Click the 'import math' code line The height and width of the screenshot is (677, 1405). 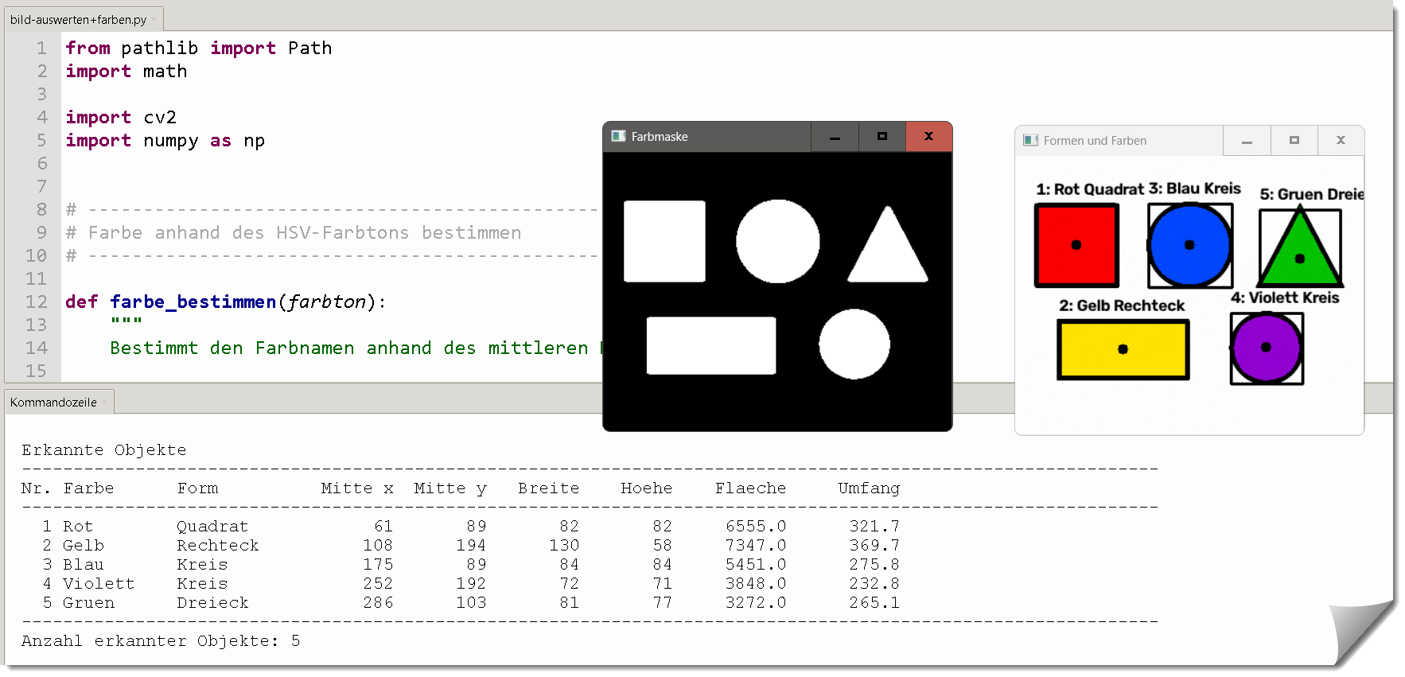click(126, 71)
